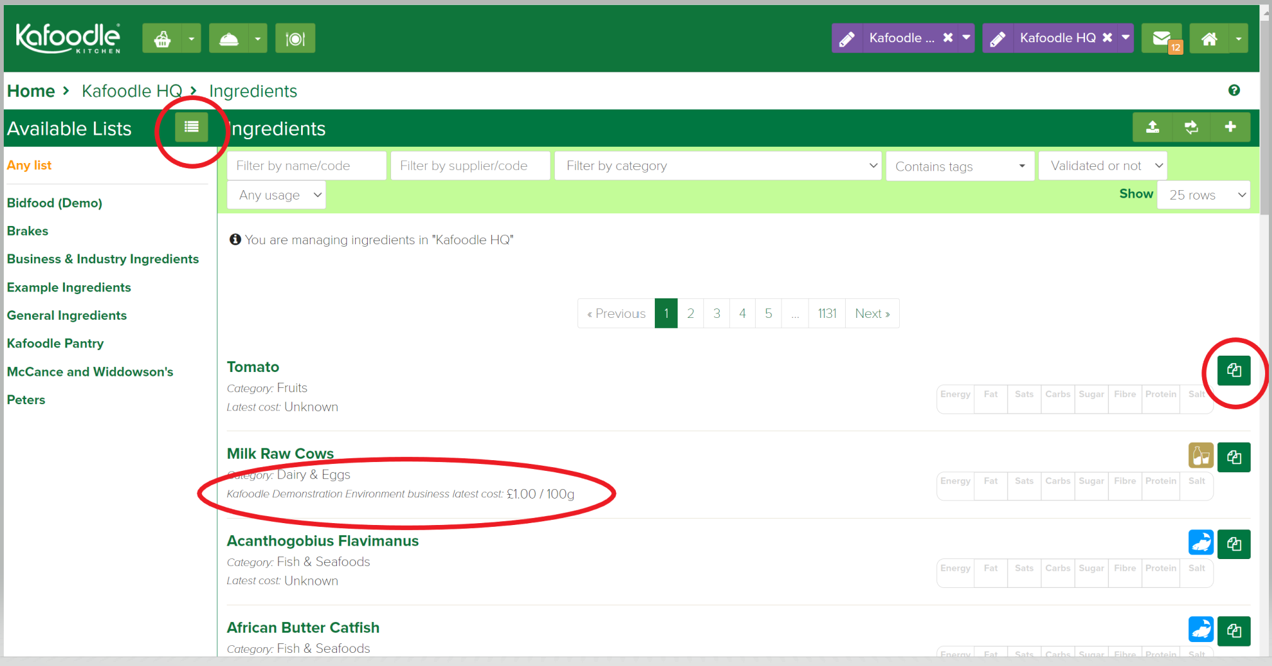
Task: Copy the Acanthogobius Flavimanus ingredient
Action: (x=1234, y=544)
